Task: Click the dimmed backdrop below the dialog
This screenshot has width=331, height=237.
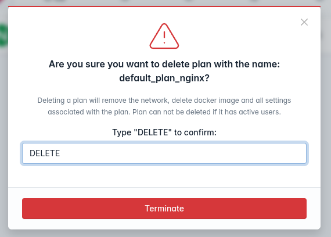Action: click(164, 234)
